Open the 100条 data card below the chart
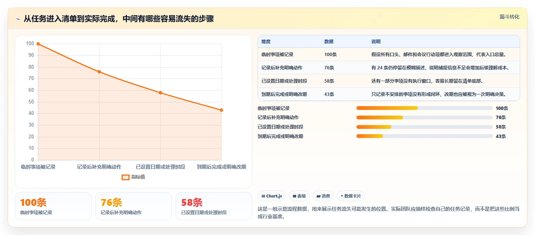535x235 pixels. point(53,206)
